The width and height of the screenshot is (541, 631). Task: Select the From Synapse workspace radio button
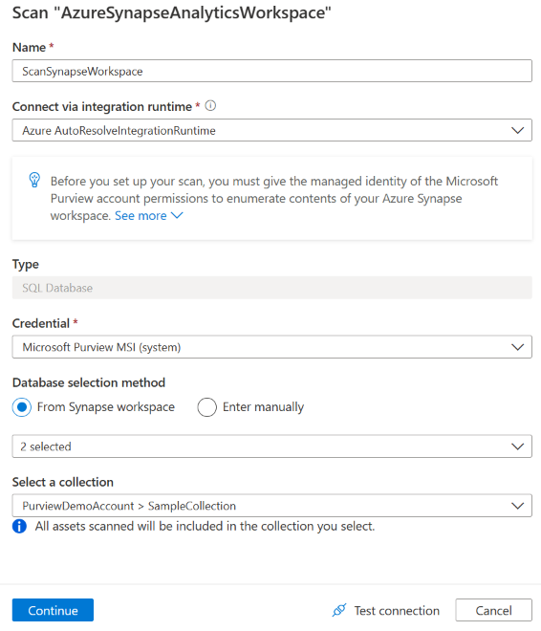coord(22,407)
